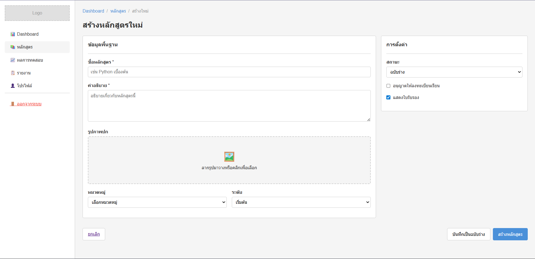This screenshot has width=535, height=259.
Task: Click the door icon for ออกจากระบบ
Action: 13,104
